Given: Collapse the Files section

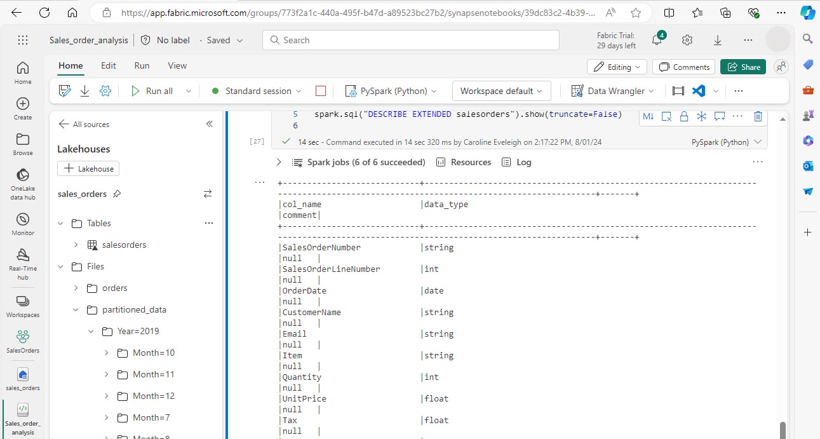Looking at the screenshot, I should click(x=61, y=266).
